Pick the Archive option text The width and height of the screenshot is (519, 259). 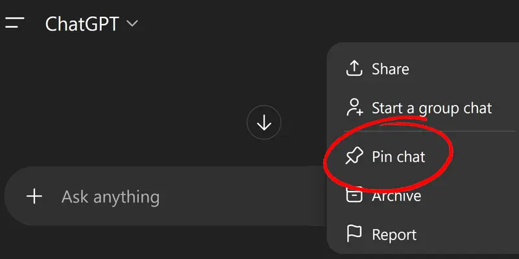pos(396,196)
